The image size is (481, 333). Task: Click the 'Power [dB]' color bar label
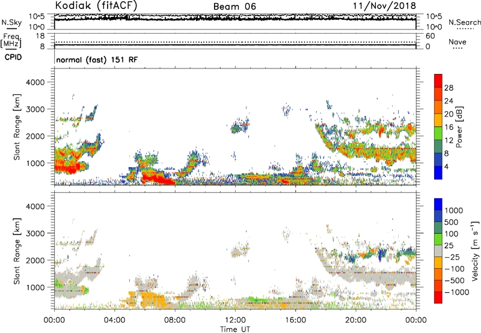click(x=459, y=127)
